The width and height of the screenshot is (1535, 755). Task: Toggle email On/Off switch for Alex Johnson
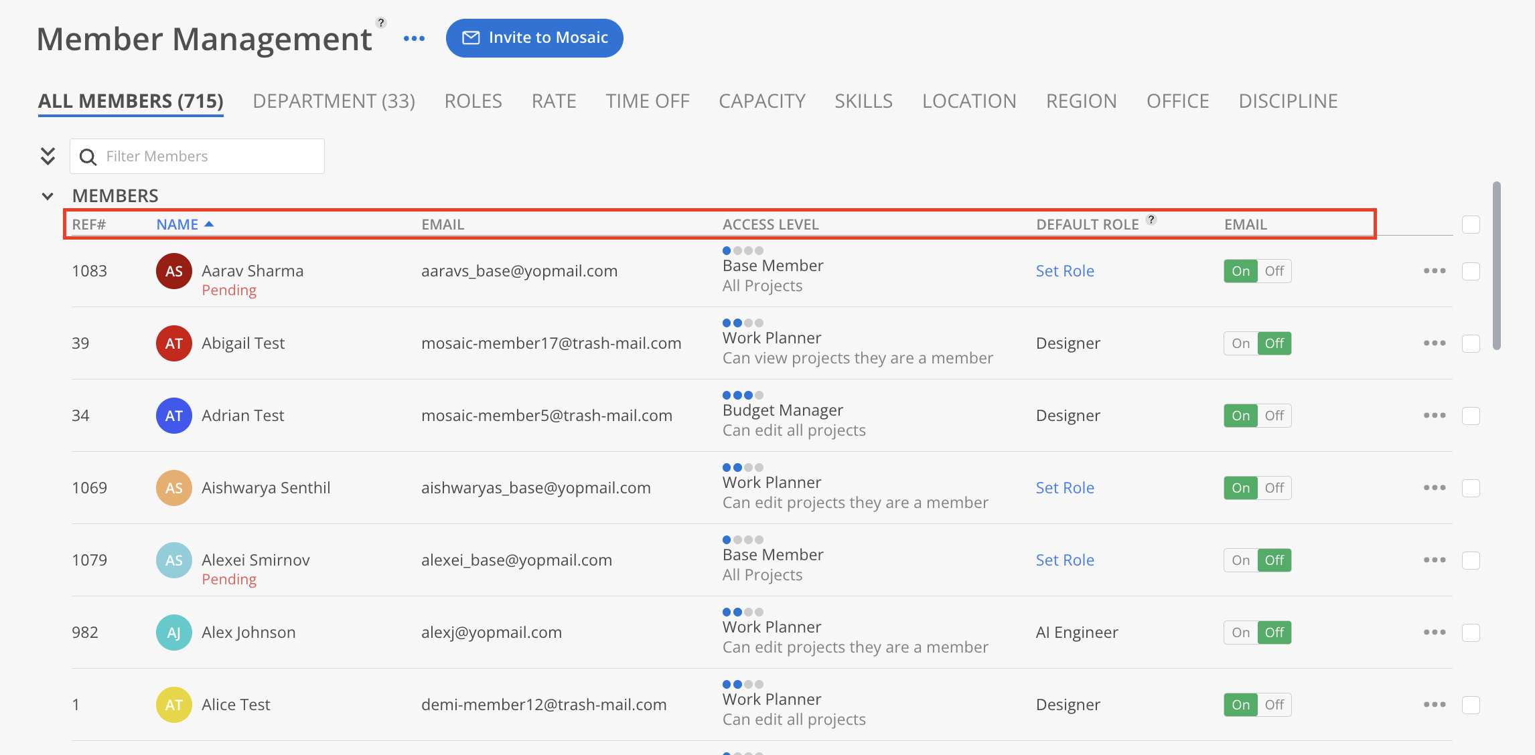[1257, 633]
